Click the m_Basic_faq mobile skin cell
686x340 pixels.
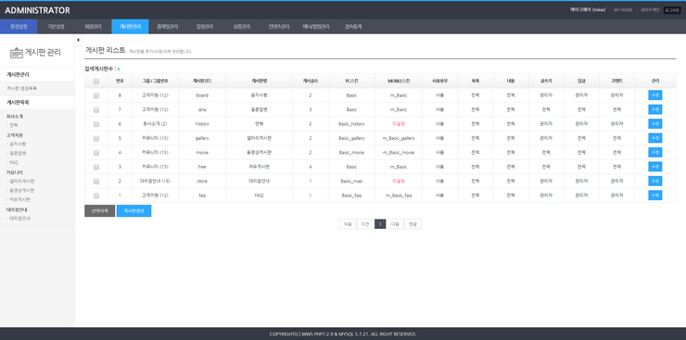tap(399, 195)
